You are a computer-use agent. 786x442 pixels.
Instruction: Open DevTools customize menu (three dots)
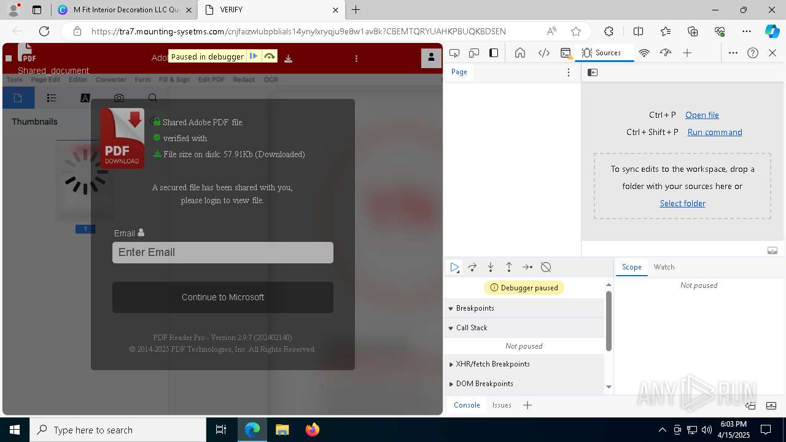tap(733, 53)
